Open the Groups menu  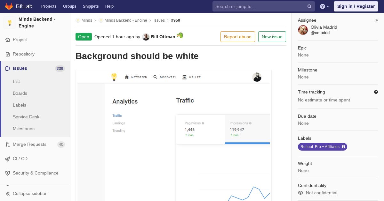pyautogui.click(x=70, y=6)
